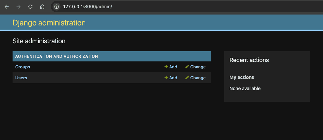Click the green plus icon for Users

[x=166, y=78]
